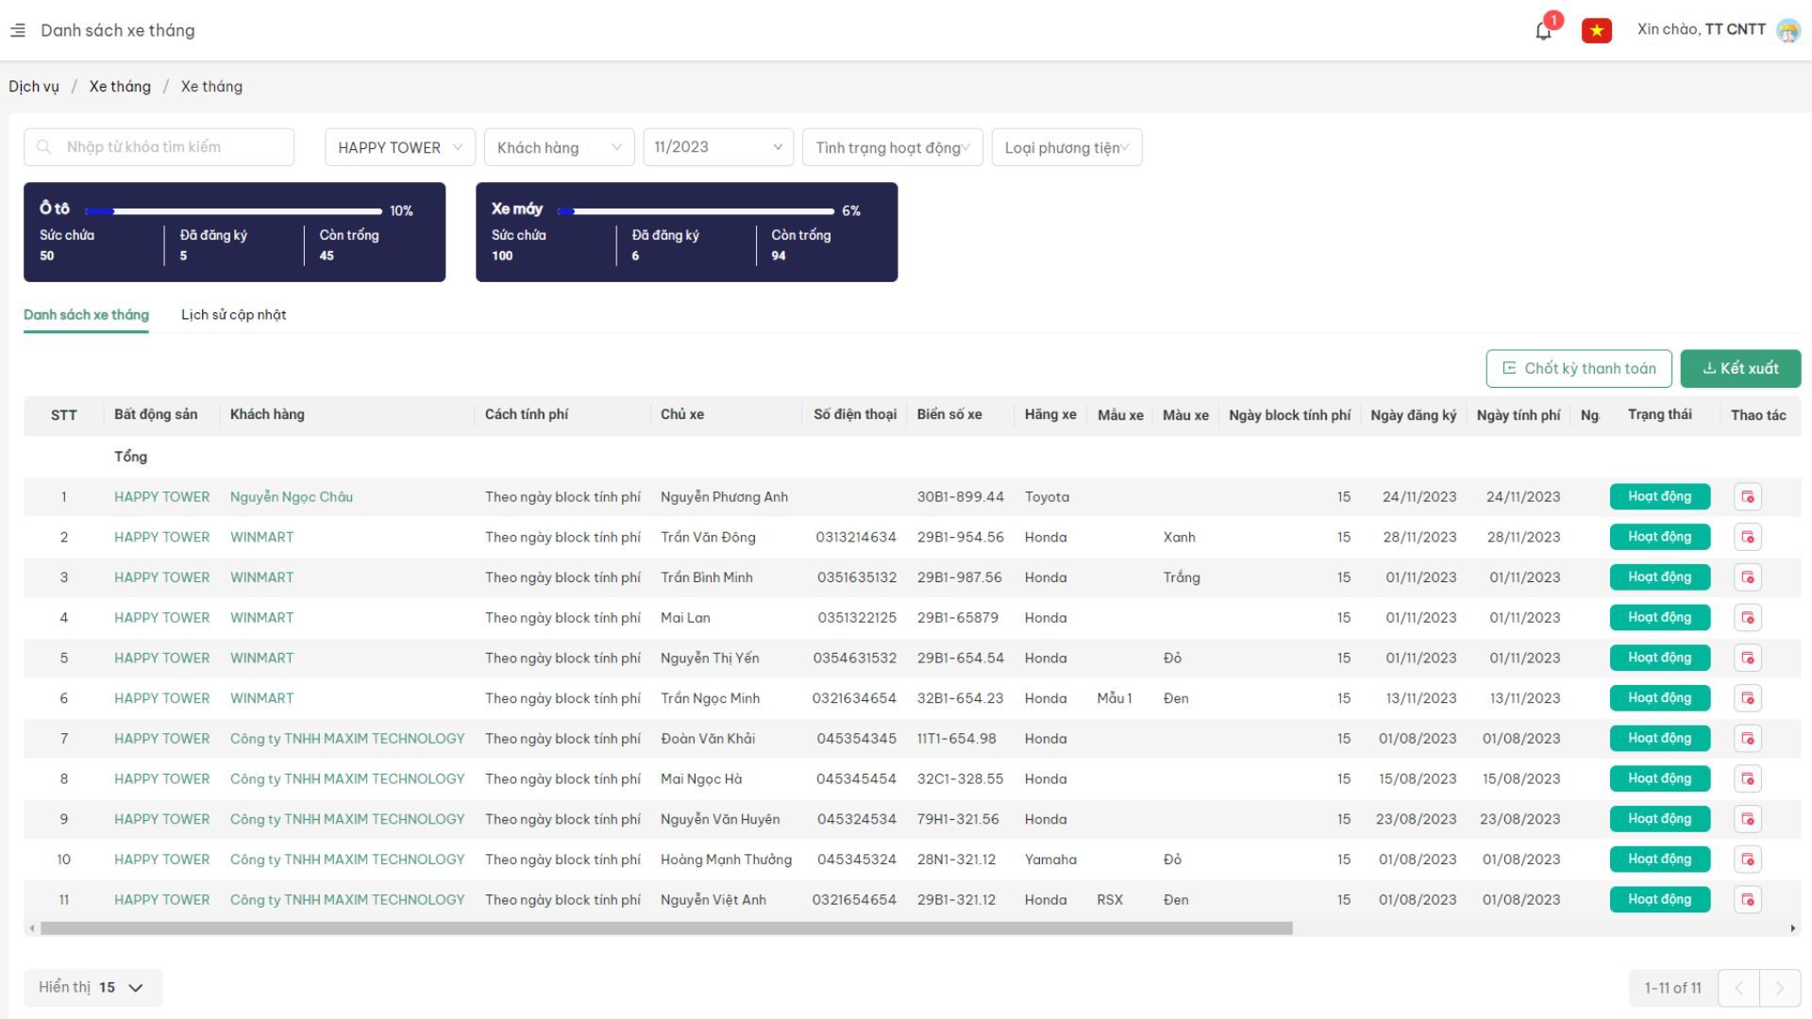Change Hiển thị 15 page size
Viewport: 1812px width, 1019px height.
tap(92, 988)
